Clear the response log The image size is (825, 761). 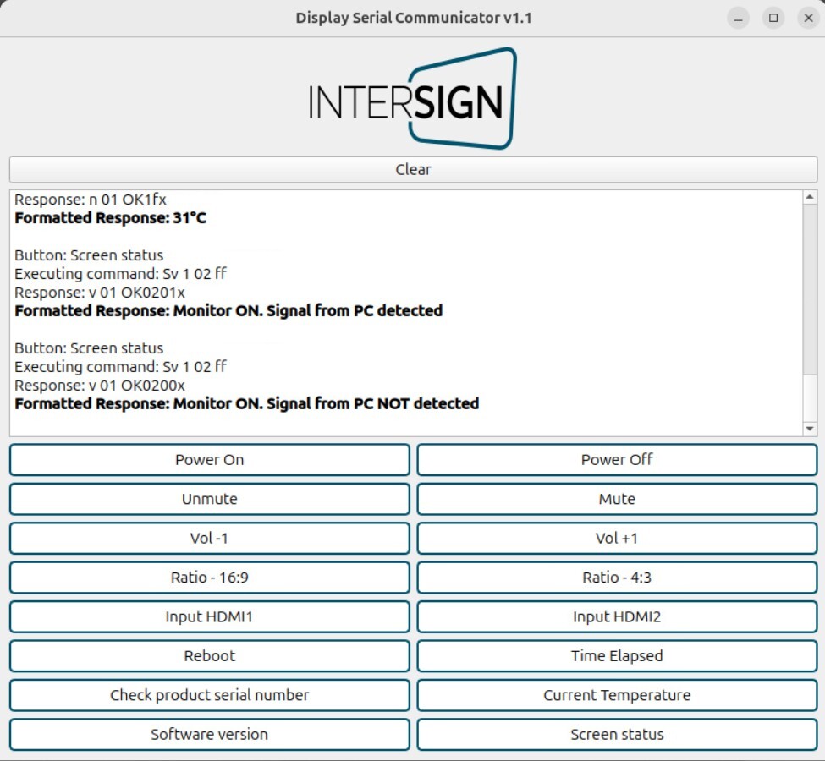pyautogui.click(x=412, y=169)
